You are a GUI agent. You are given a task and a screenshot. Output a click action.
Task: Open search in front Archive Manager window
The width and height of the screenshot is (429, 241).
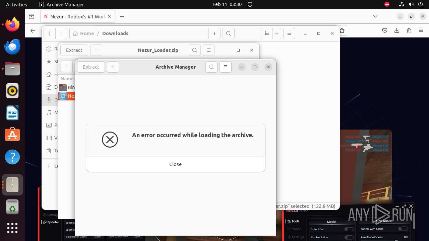coord(211,67)
